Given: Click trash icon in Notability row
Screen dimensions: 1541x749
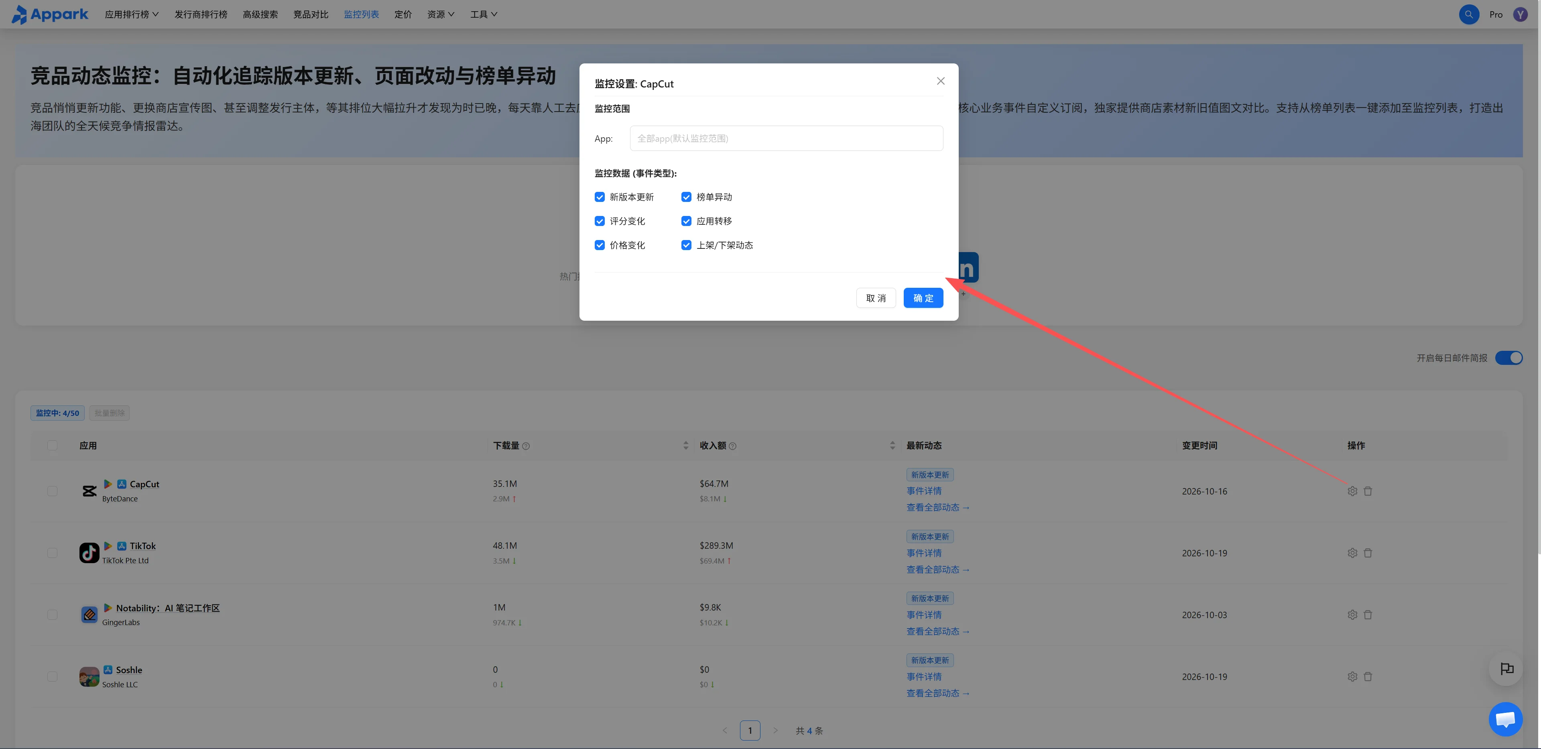Looking at the screenshot, I should (1368, 615).
